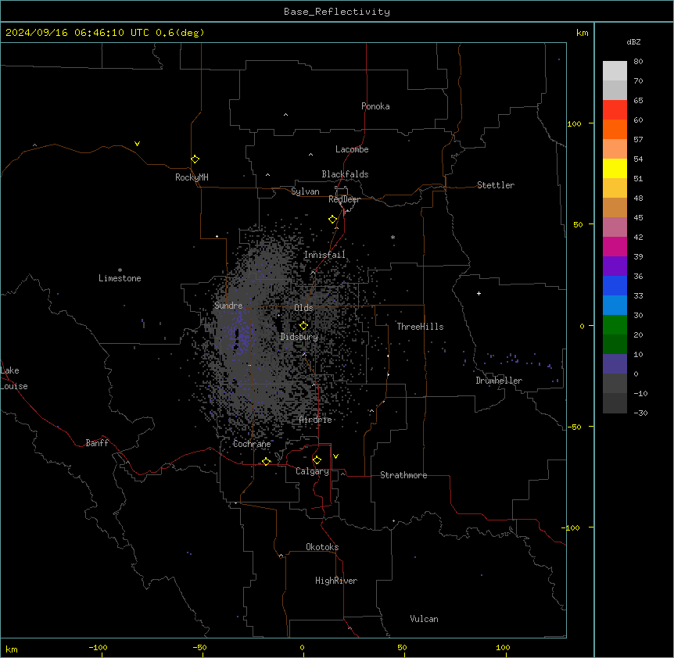The image size is (674, 658).
Task: Click the yellow diamond marker above RockyMH
Action: [195, 159]
